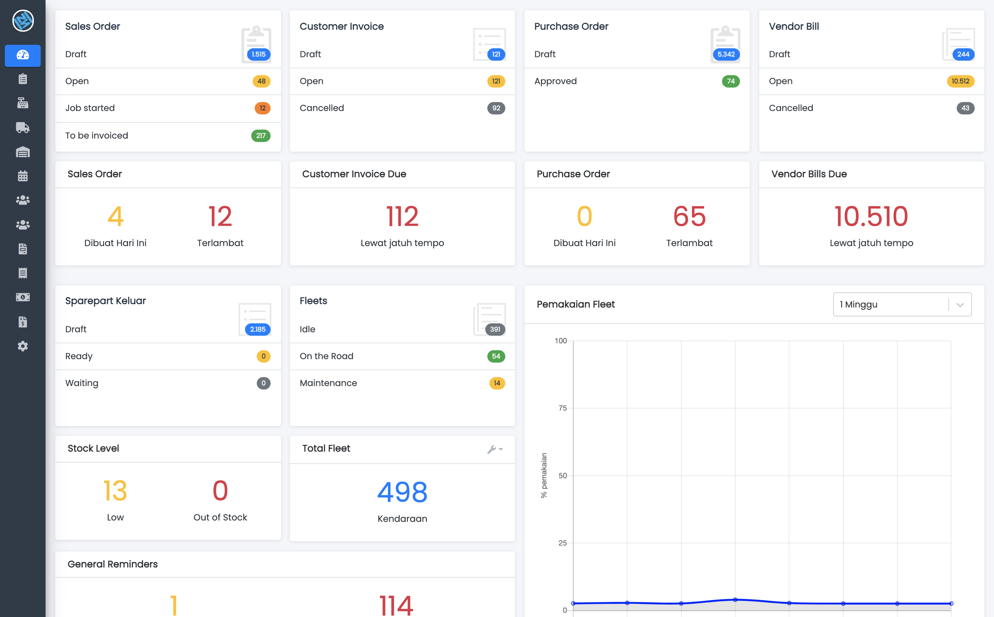Click the 498 Kendaraan total
The image size is (994, 617).
tap(402, 492)
